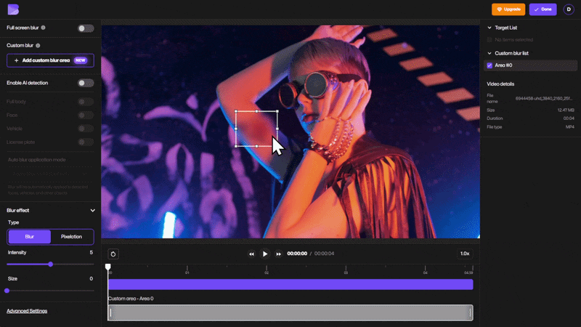Image resolution: width=581 pixels, height=327 pixels.
Task: Toggle the Full body detection switch
Action: pyautogui.click(x=86, y=102)
